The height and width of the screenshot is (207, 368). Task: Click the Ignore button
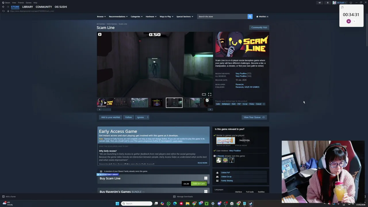pyautogui.click(x=140, y=117)
